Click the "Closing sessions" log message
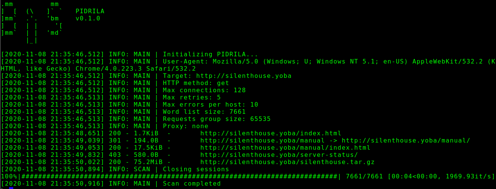496x189 pixels. (x=196, y=169)
